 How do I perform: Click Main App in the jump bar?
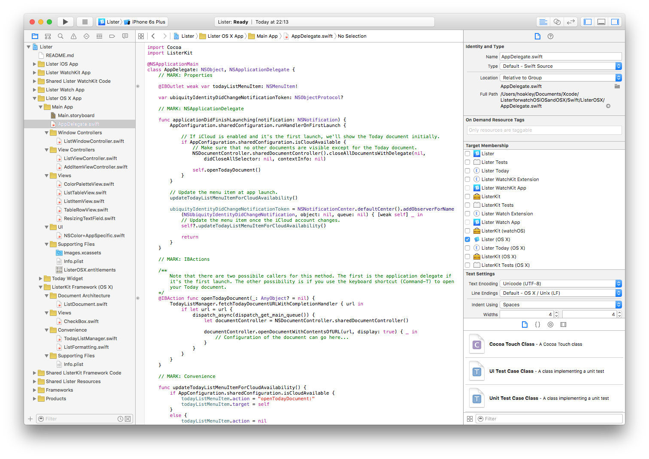263,36
